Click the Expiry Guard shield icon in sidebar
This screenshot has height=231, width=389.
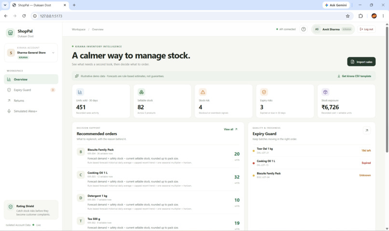[9, 90]
